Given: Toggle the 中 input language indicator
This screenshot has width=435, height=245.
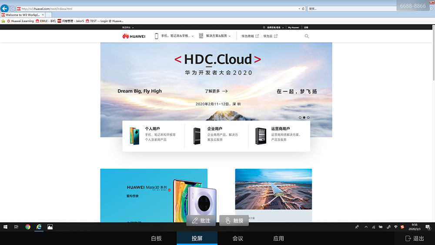Looking at the screenshot, I should tap(395, 227).
